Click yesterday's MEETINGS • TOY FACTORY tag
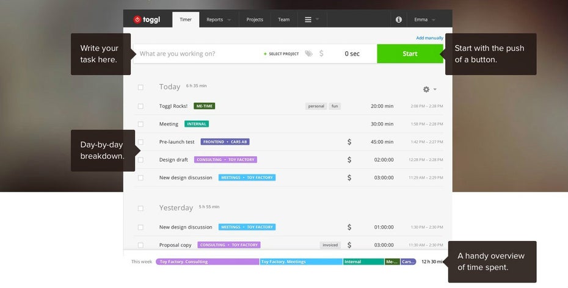The image size is (568, 288). (x=247, y=227)
